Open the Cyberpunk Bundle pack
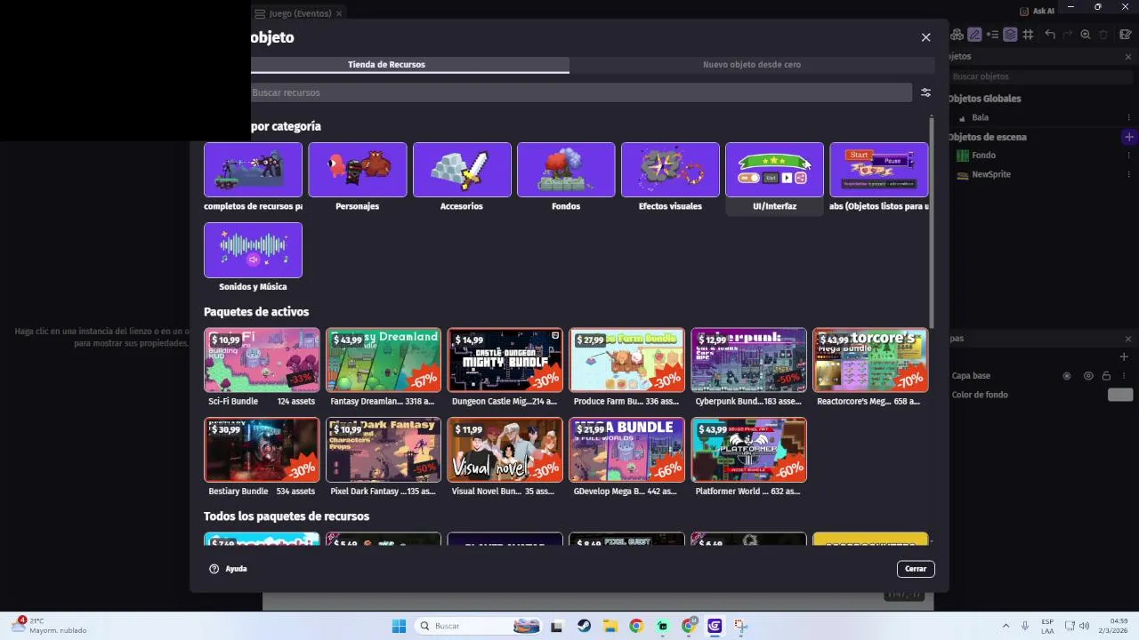This screenshot has height=640, width=1139. (748, 368)
